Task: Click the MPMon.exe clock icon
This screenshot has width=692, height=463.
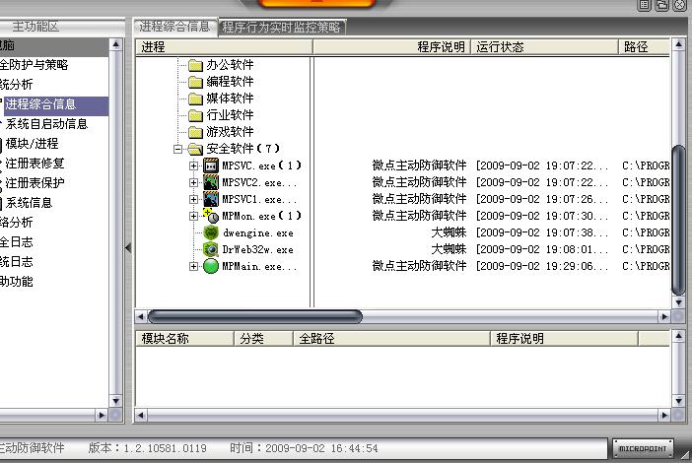Action: point(211,216)
